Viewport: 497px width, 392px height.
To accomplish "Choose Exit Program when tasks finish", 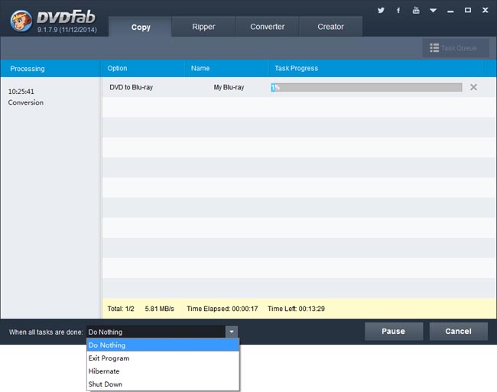I will click(x=163, y=358).
